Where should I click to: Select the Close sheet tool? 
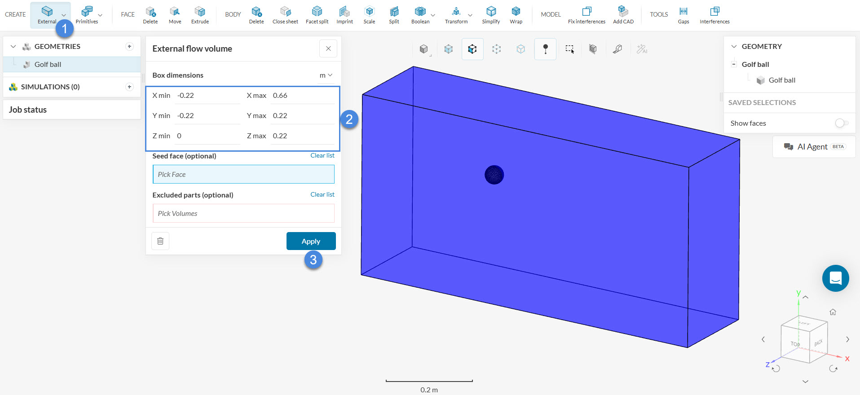tap(285, 14)
